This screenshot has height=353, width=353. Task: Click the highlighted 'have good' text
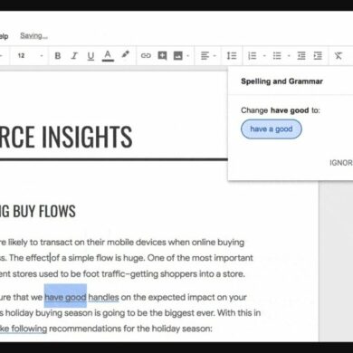[65, 297]
